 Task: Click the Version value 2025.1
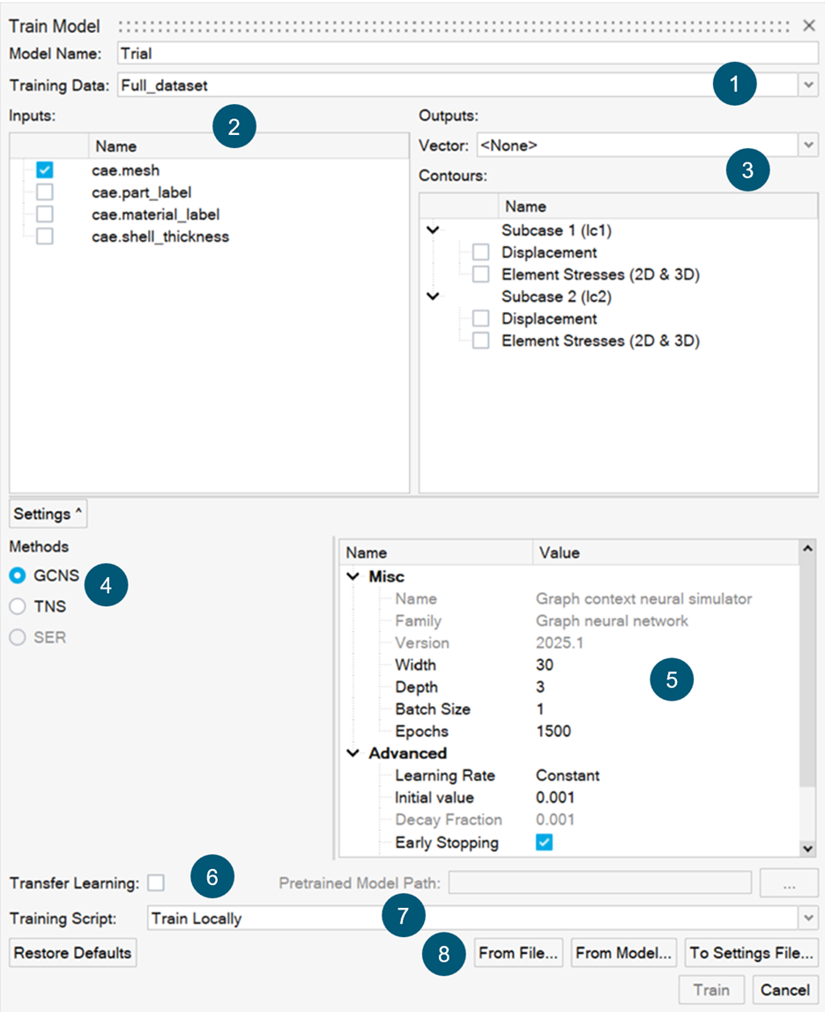(x=560, y=643)
